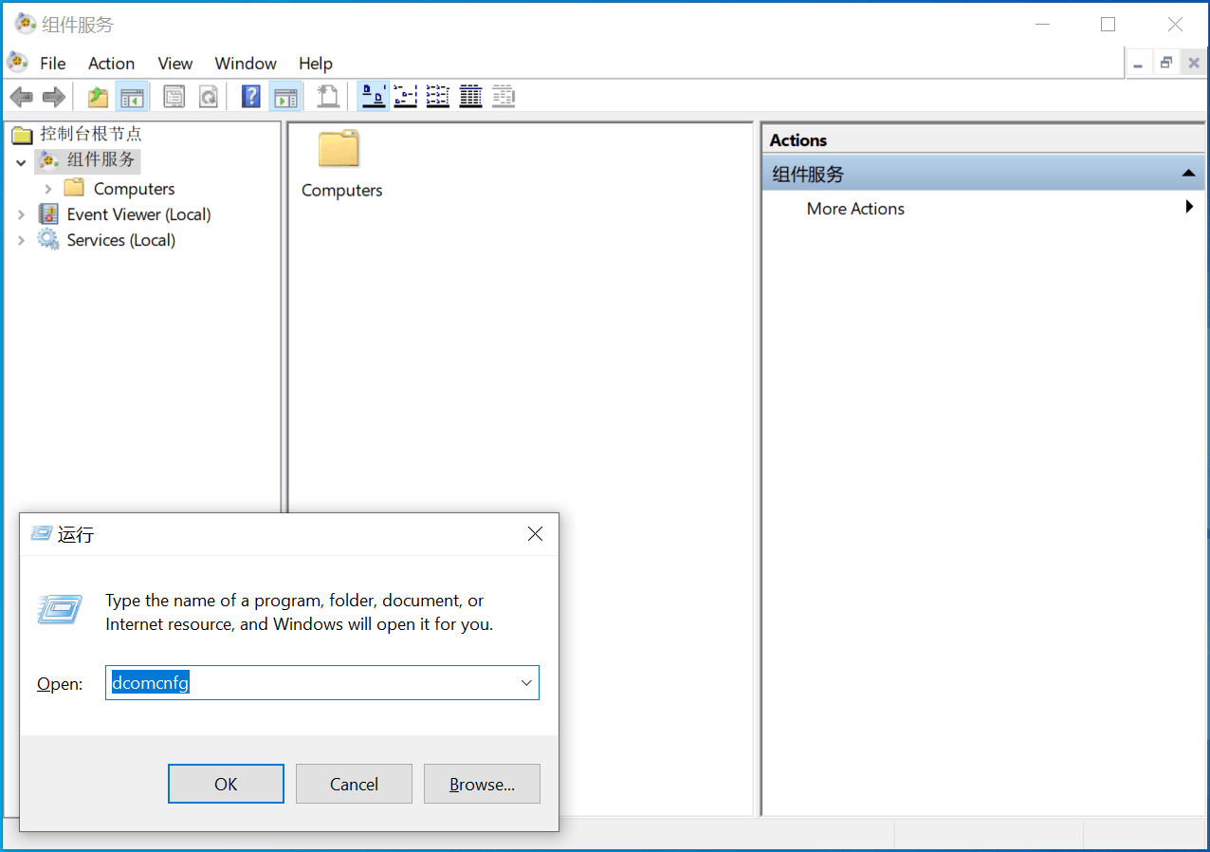Expand Event Viewer (Local) node

tap(22, 215)
